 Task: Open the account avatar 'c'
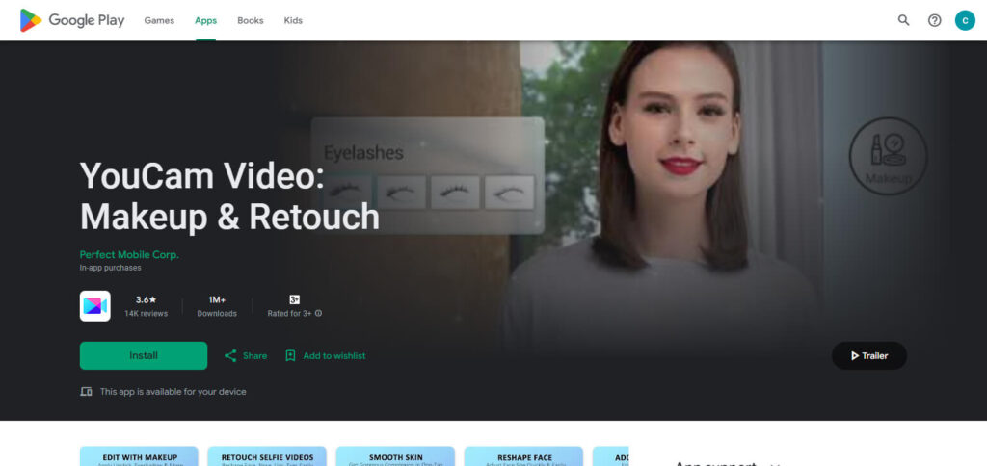pyautogui.click(x=965, y=20)
